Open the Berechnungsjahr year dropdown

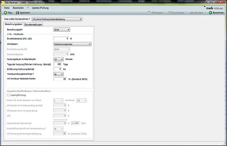[x=68, y=29]
